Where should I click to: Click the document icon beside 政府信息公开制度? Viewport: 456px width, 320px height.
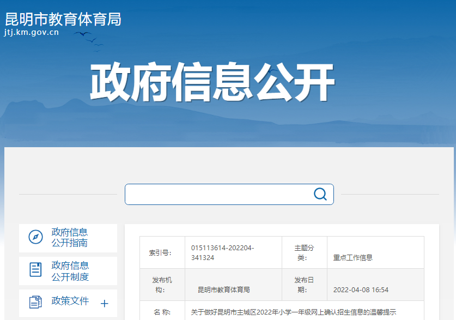click(35, 270)
